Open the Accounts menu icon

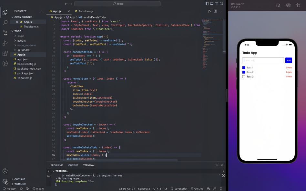coord(5,171)
